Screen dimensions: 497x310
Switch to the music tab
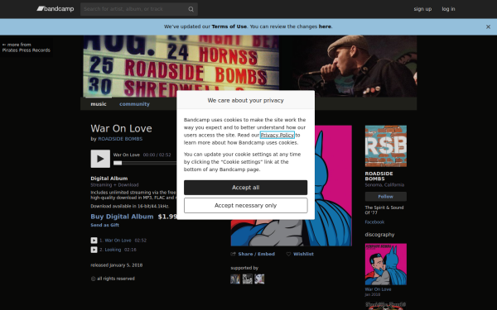(x=99, y=104)
